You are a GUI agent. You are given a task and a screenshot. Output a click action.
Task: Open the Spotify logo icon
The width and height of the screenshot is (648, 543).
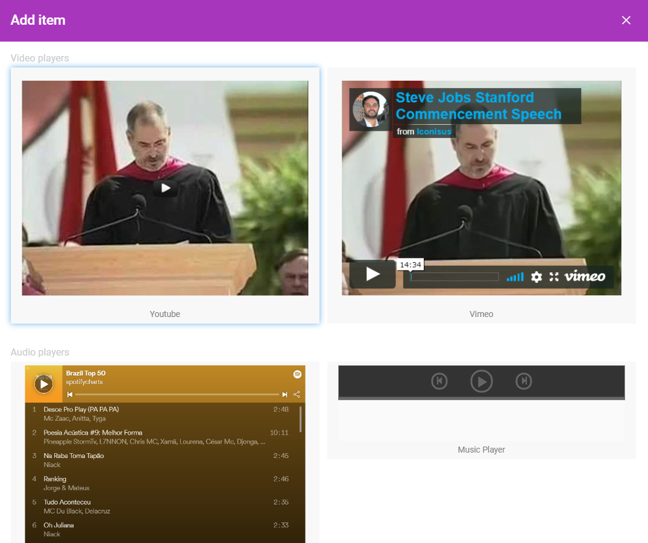[x=297, y=374]
